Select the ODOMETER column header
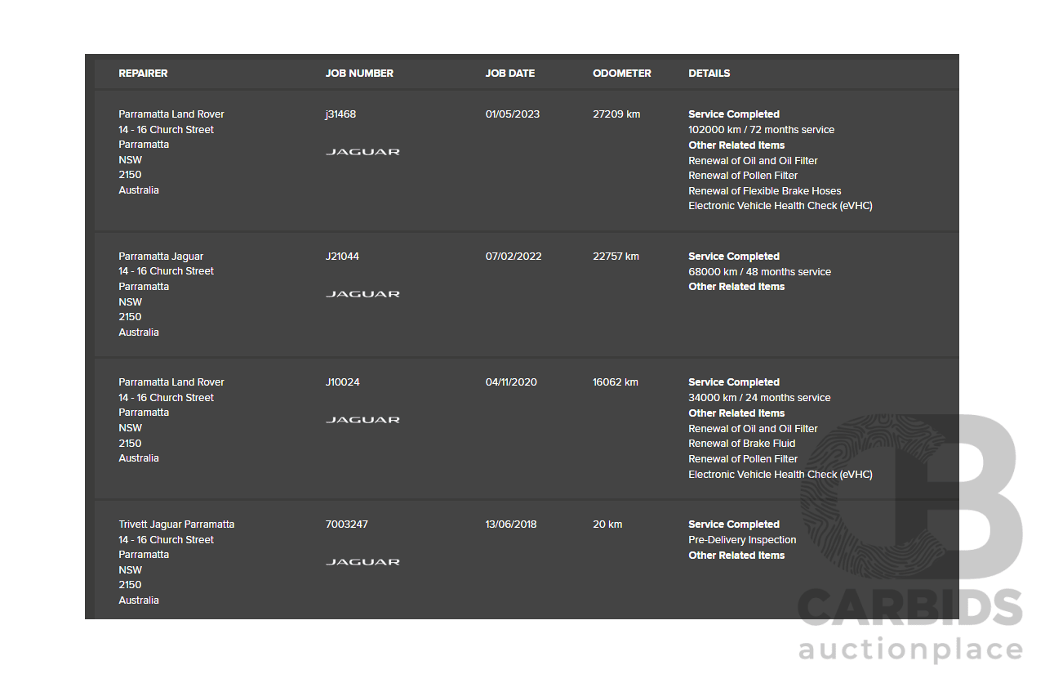The width and height of the screenshot is (1045, 674). click(622, 74)
